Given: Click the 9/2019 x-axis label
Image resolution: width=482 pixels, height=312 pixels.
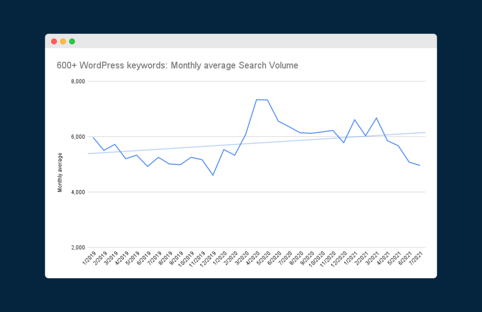Looking at the screenshot, I should point(176,258).
